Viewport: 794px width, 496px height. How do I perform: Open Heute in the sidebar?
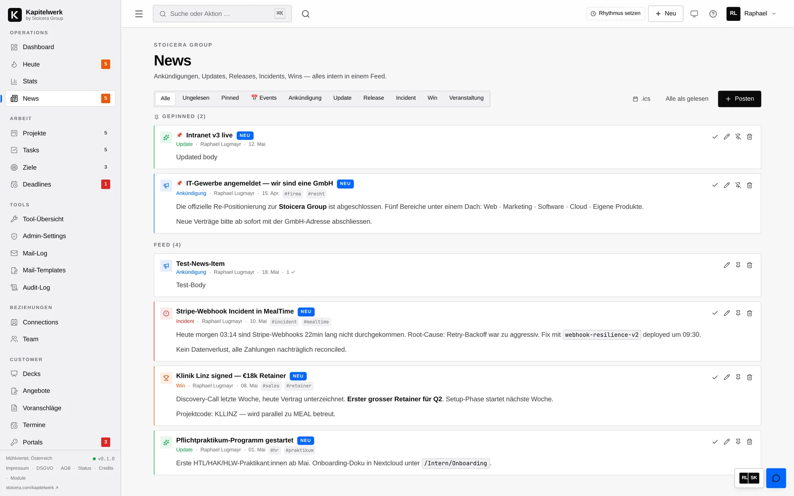click(x=60, y=64)
